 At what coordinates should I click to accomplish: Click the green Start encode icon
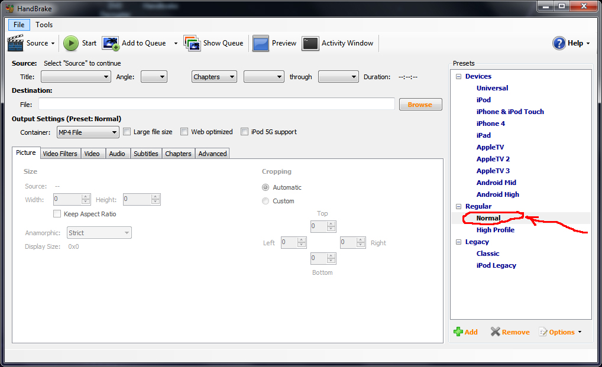(71, 43)
